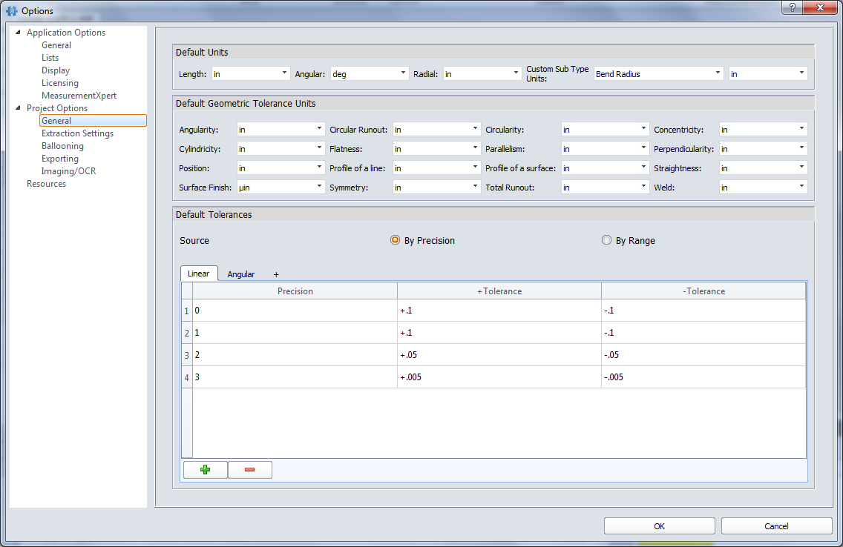Open the Angular units dropdown
This screenshot has height=547, width=843.
[x=370, y=73]
